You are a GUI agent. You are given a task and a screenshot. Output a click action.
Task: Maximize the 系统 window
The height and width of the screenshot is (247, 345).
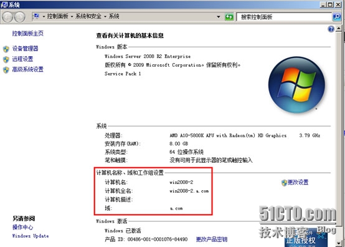click(x=330, y=4)
